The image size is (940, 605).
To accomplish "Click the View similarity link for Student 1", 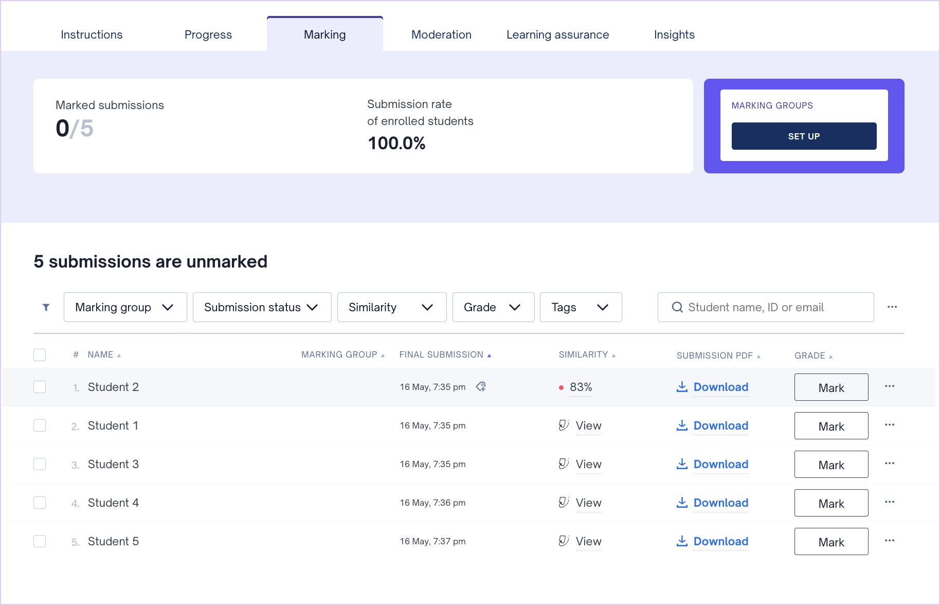I will (589, 425).
